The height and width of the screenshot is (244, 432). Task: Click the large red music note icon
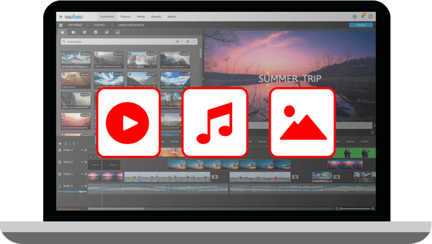coord(215,122)
